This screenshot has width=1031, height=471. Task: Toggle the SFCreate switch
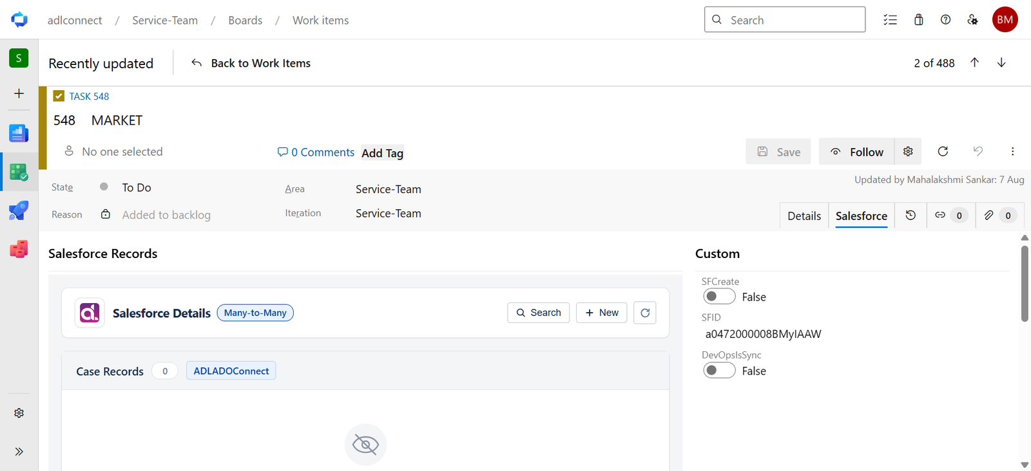[719, 296]
